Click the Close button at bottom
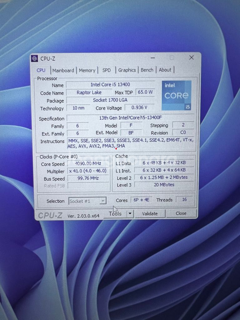 (181, 213)
